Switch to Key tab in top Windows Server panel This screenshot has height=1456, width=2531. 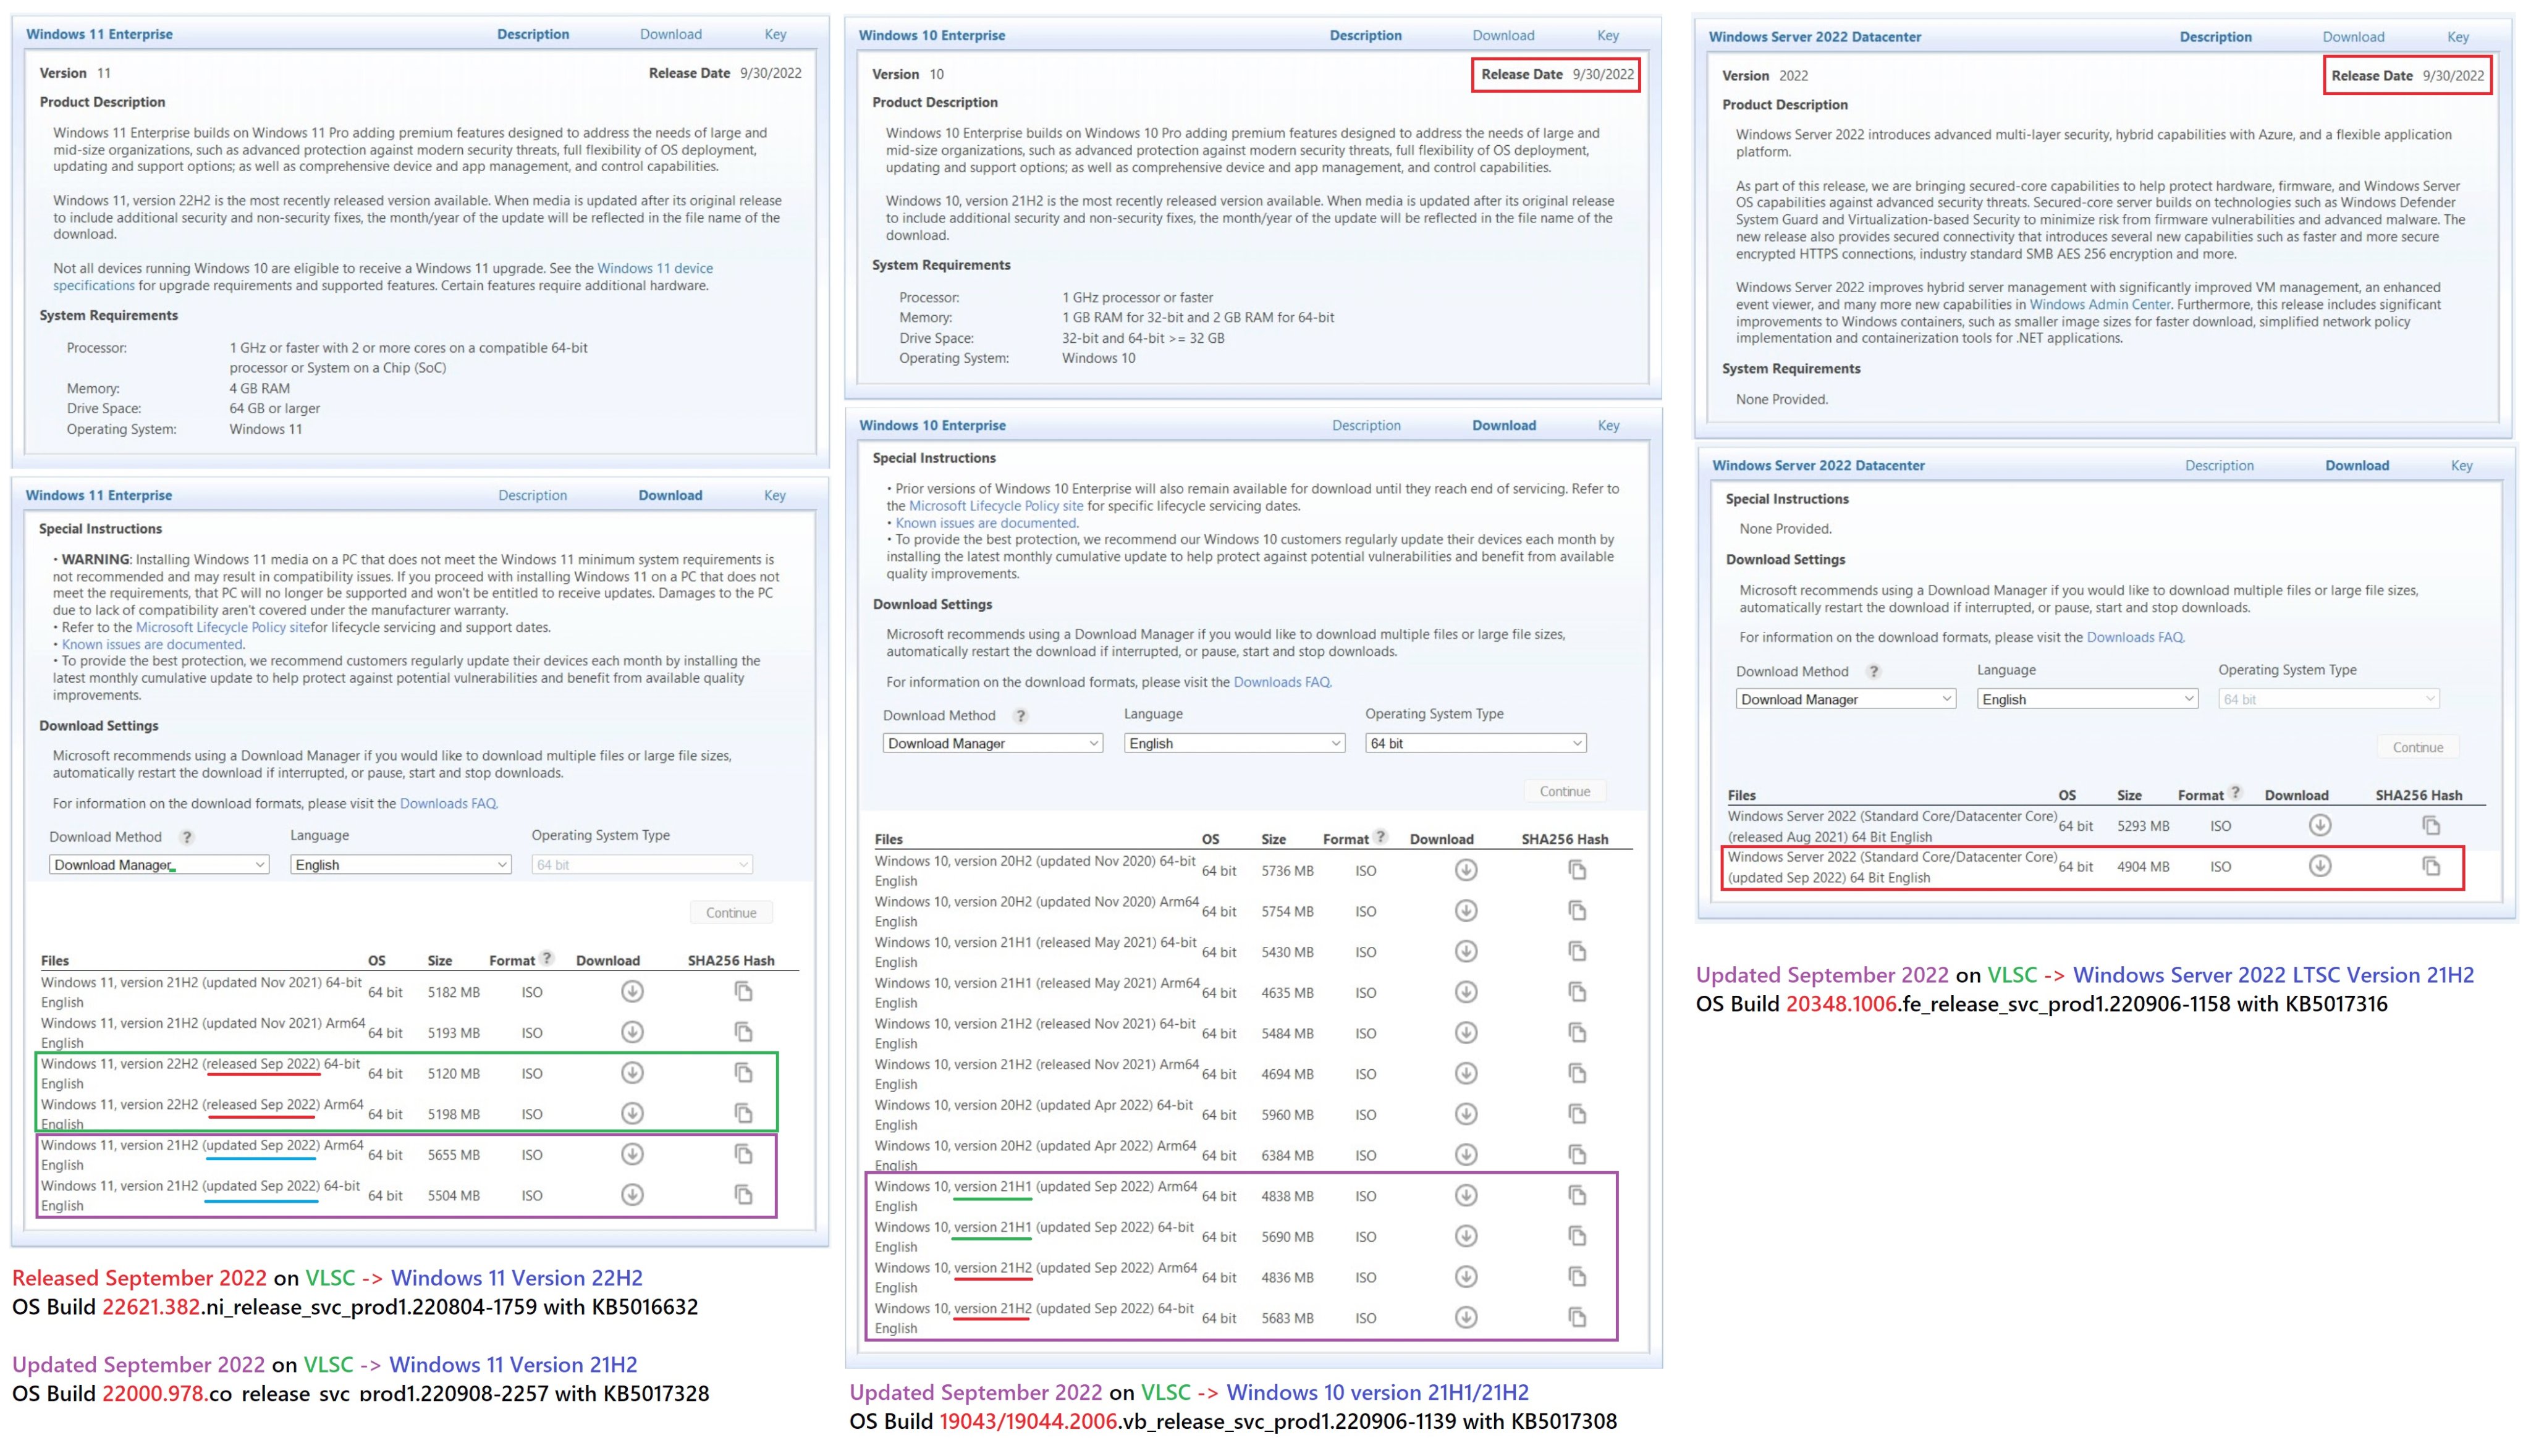click(2458, 37)
